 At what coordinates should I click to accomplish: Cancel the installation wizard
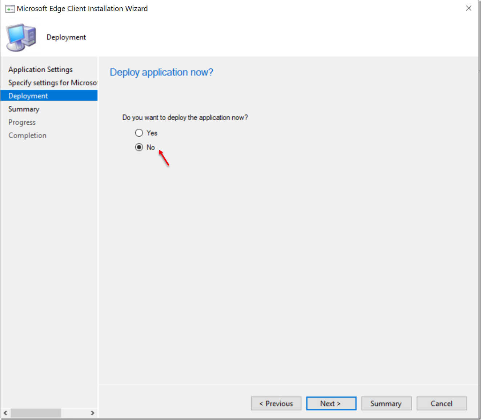point(441,403)
